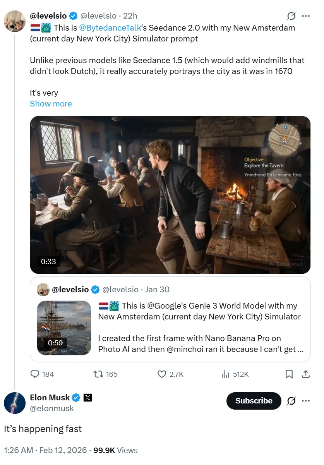The image size is (324, 465).
Task: Expand post with Show more
Action: click(x=51, y=104)
